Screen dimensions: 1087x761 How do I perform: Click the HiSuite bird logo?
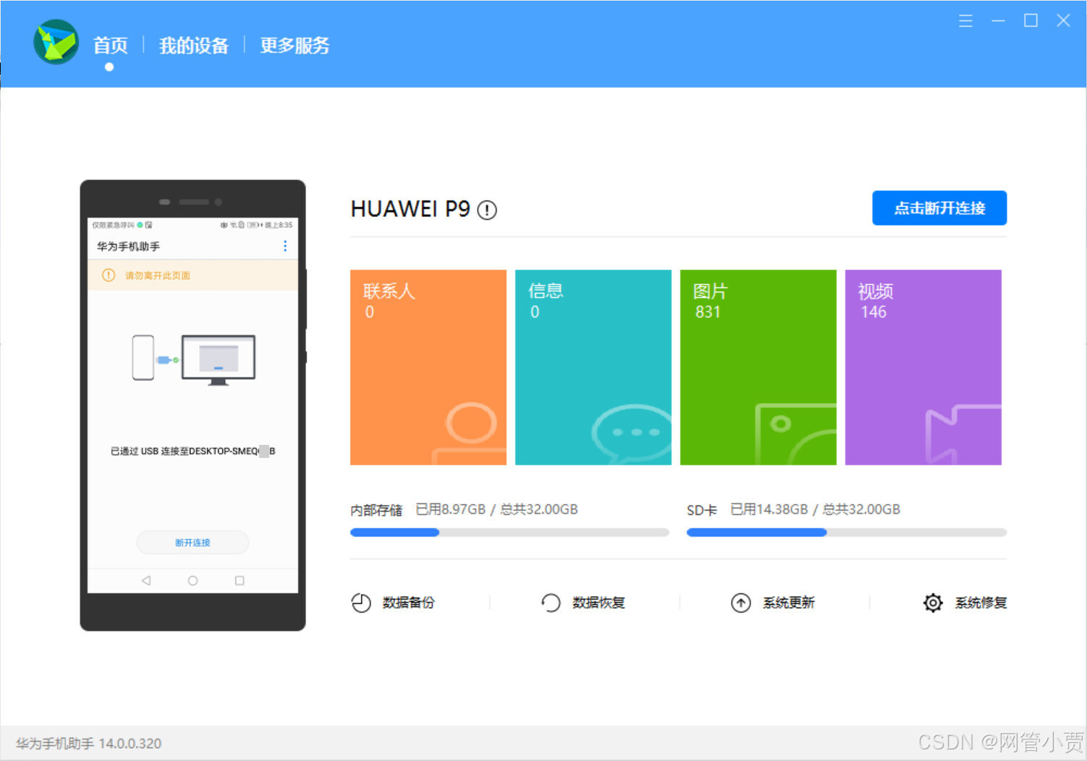tap(56, 42)
